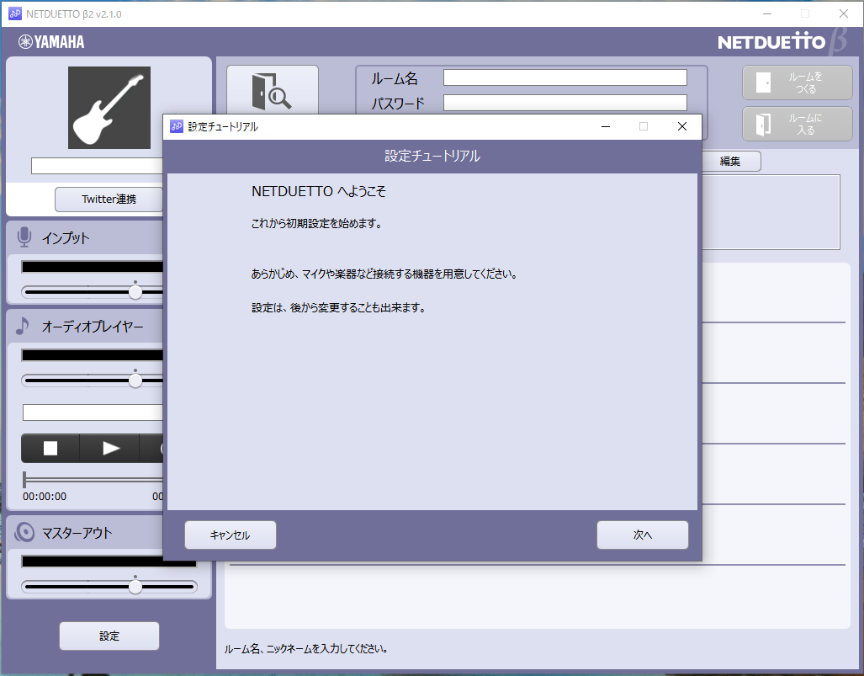
Task: Adjust the マスターアウト volume slider
Action: [135, 587]
